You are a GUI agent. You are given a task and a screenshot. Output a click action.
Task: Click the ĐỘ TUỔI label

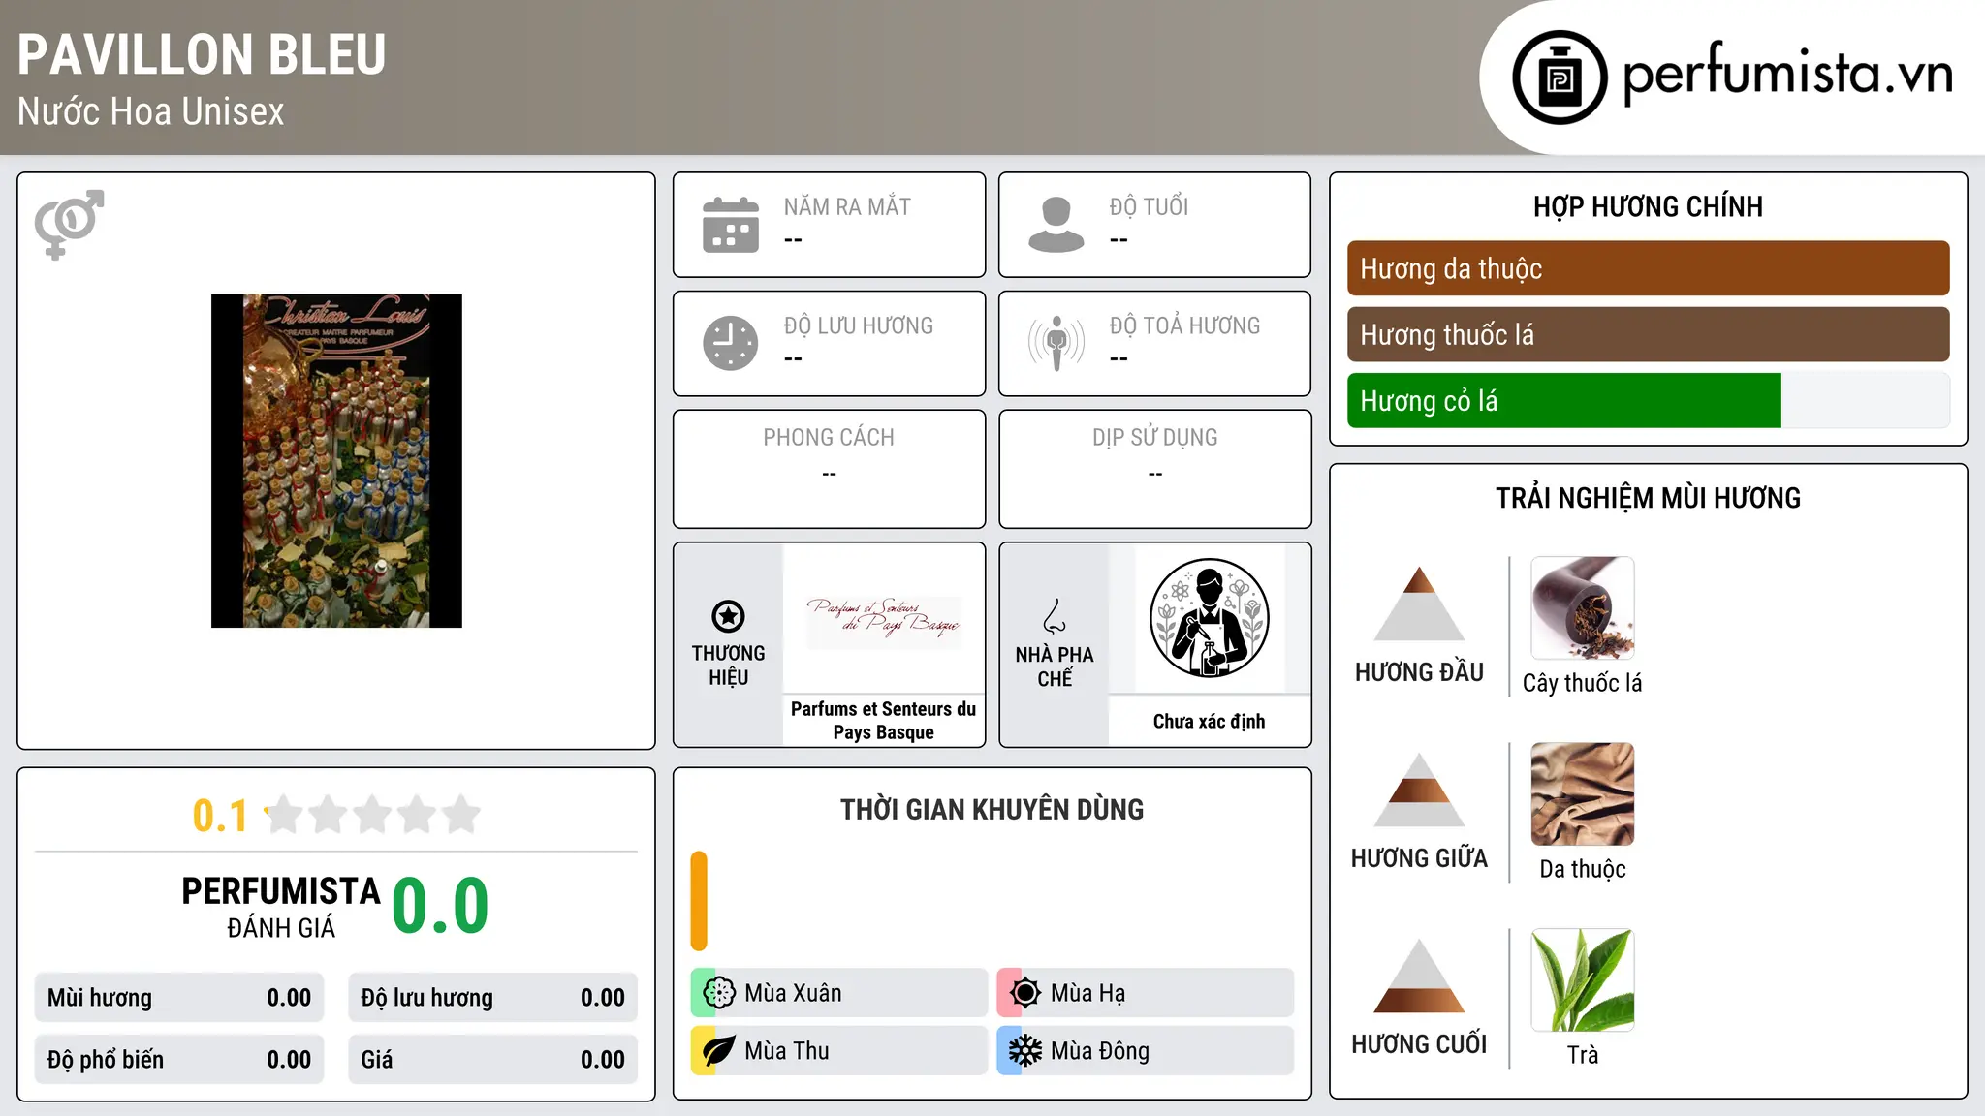[1149, 206]
